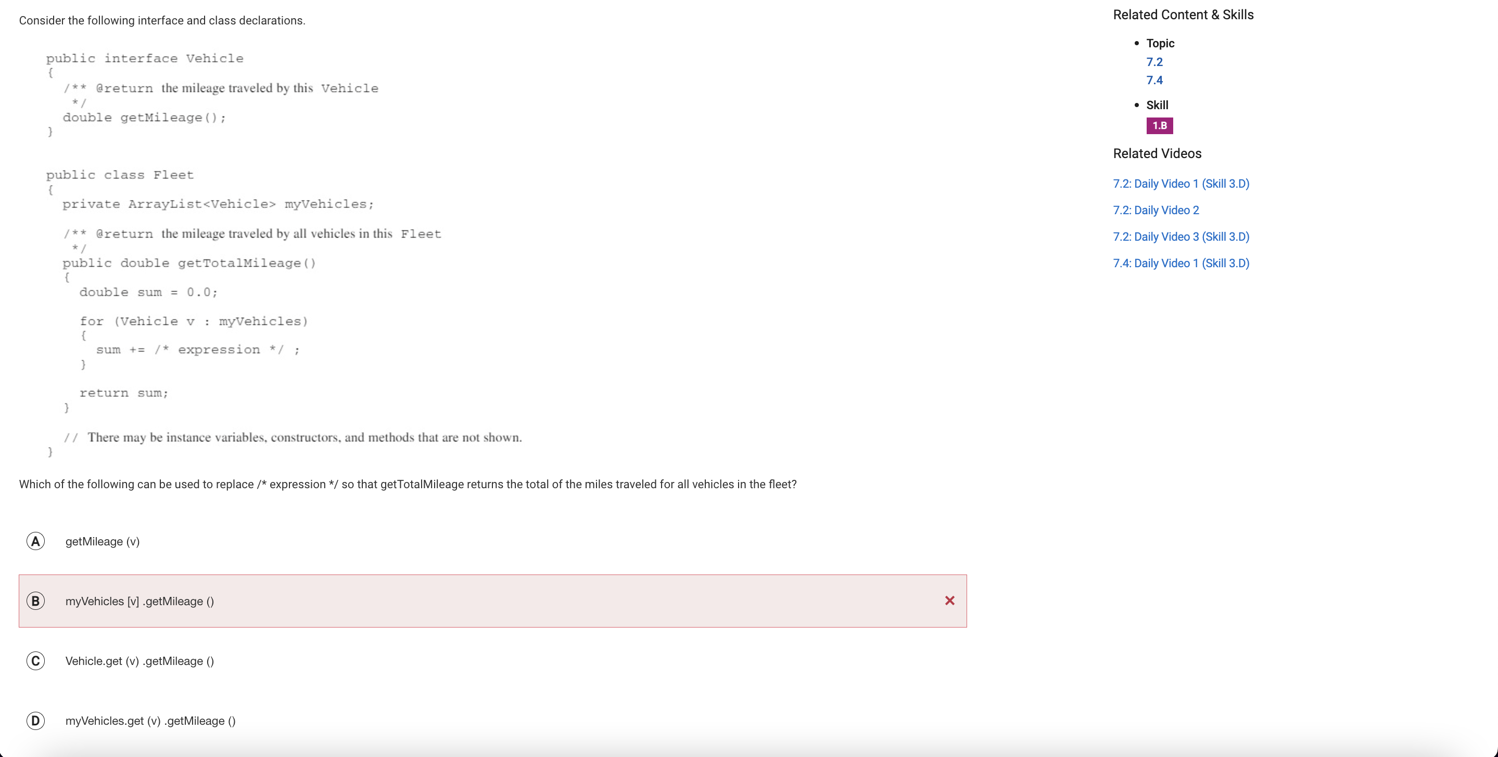1498x757 pixels.
Task: Select answer choice B radio circle
Action: (x=35, y=602)
